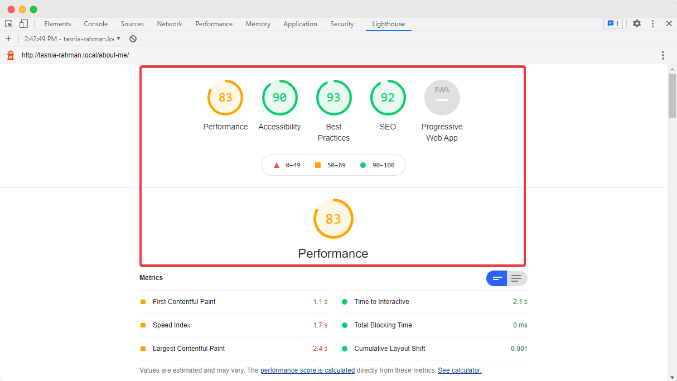Screen dimensions: 677x381
Task: Switch to the Console tab
Action: click(x=96, y=24)
